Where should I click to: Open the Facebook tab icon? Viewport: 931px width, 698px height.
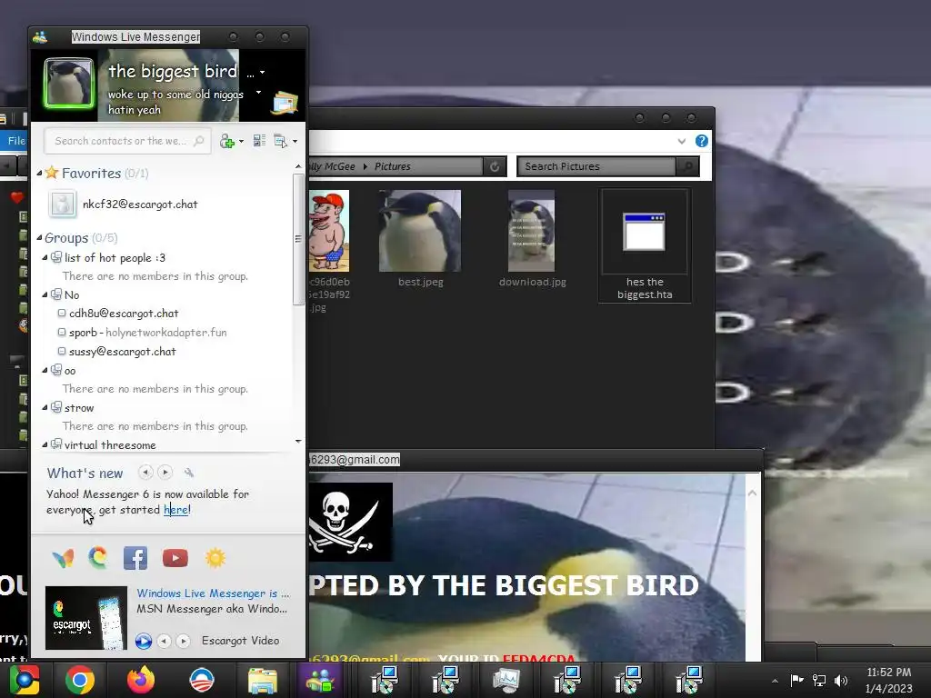point(135,558)
